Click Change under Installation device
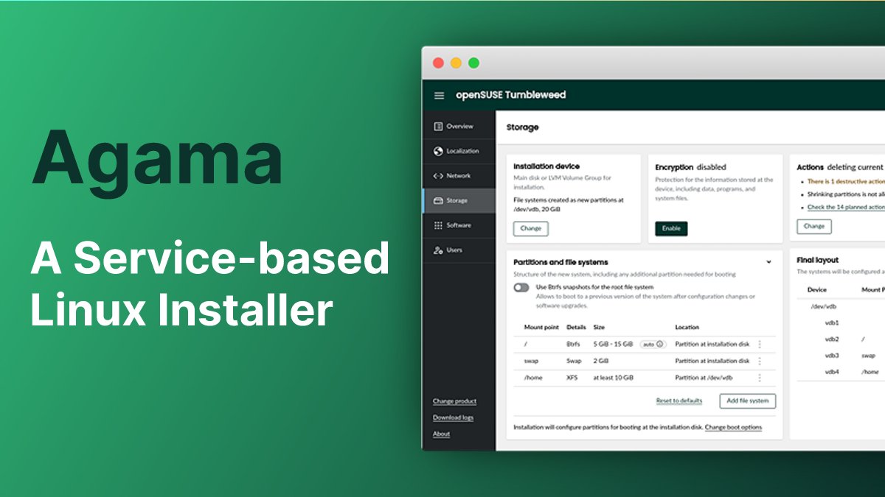Screen dimensions: 885x497 click(x=530, y=228)
